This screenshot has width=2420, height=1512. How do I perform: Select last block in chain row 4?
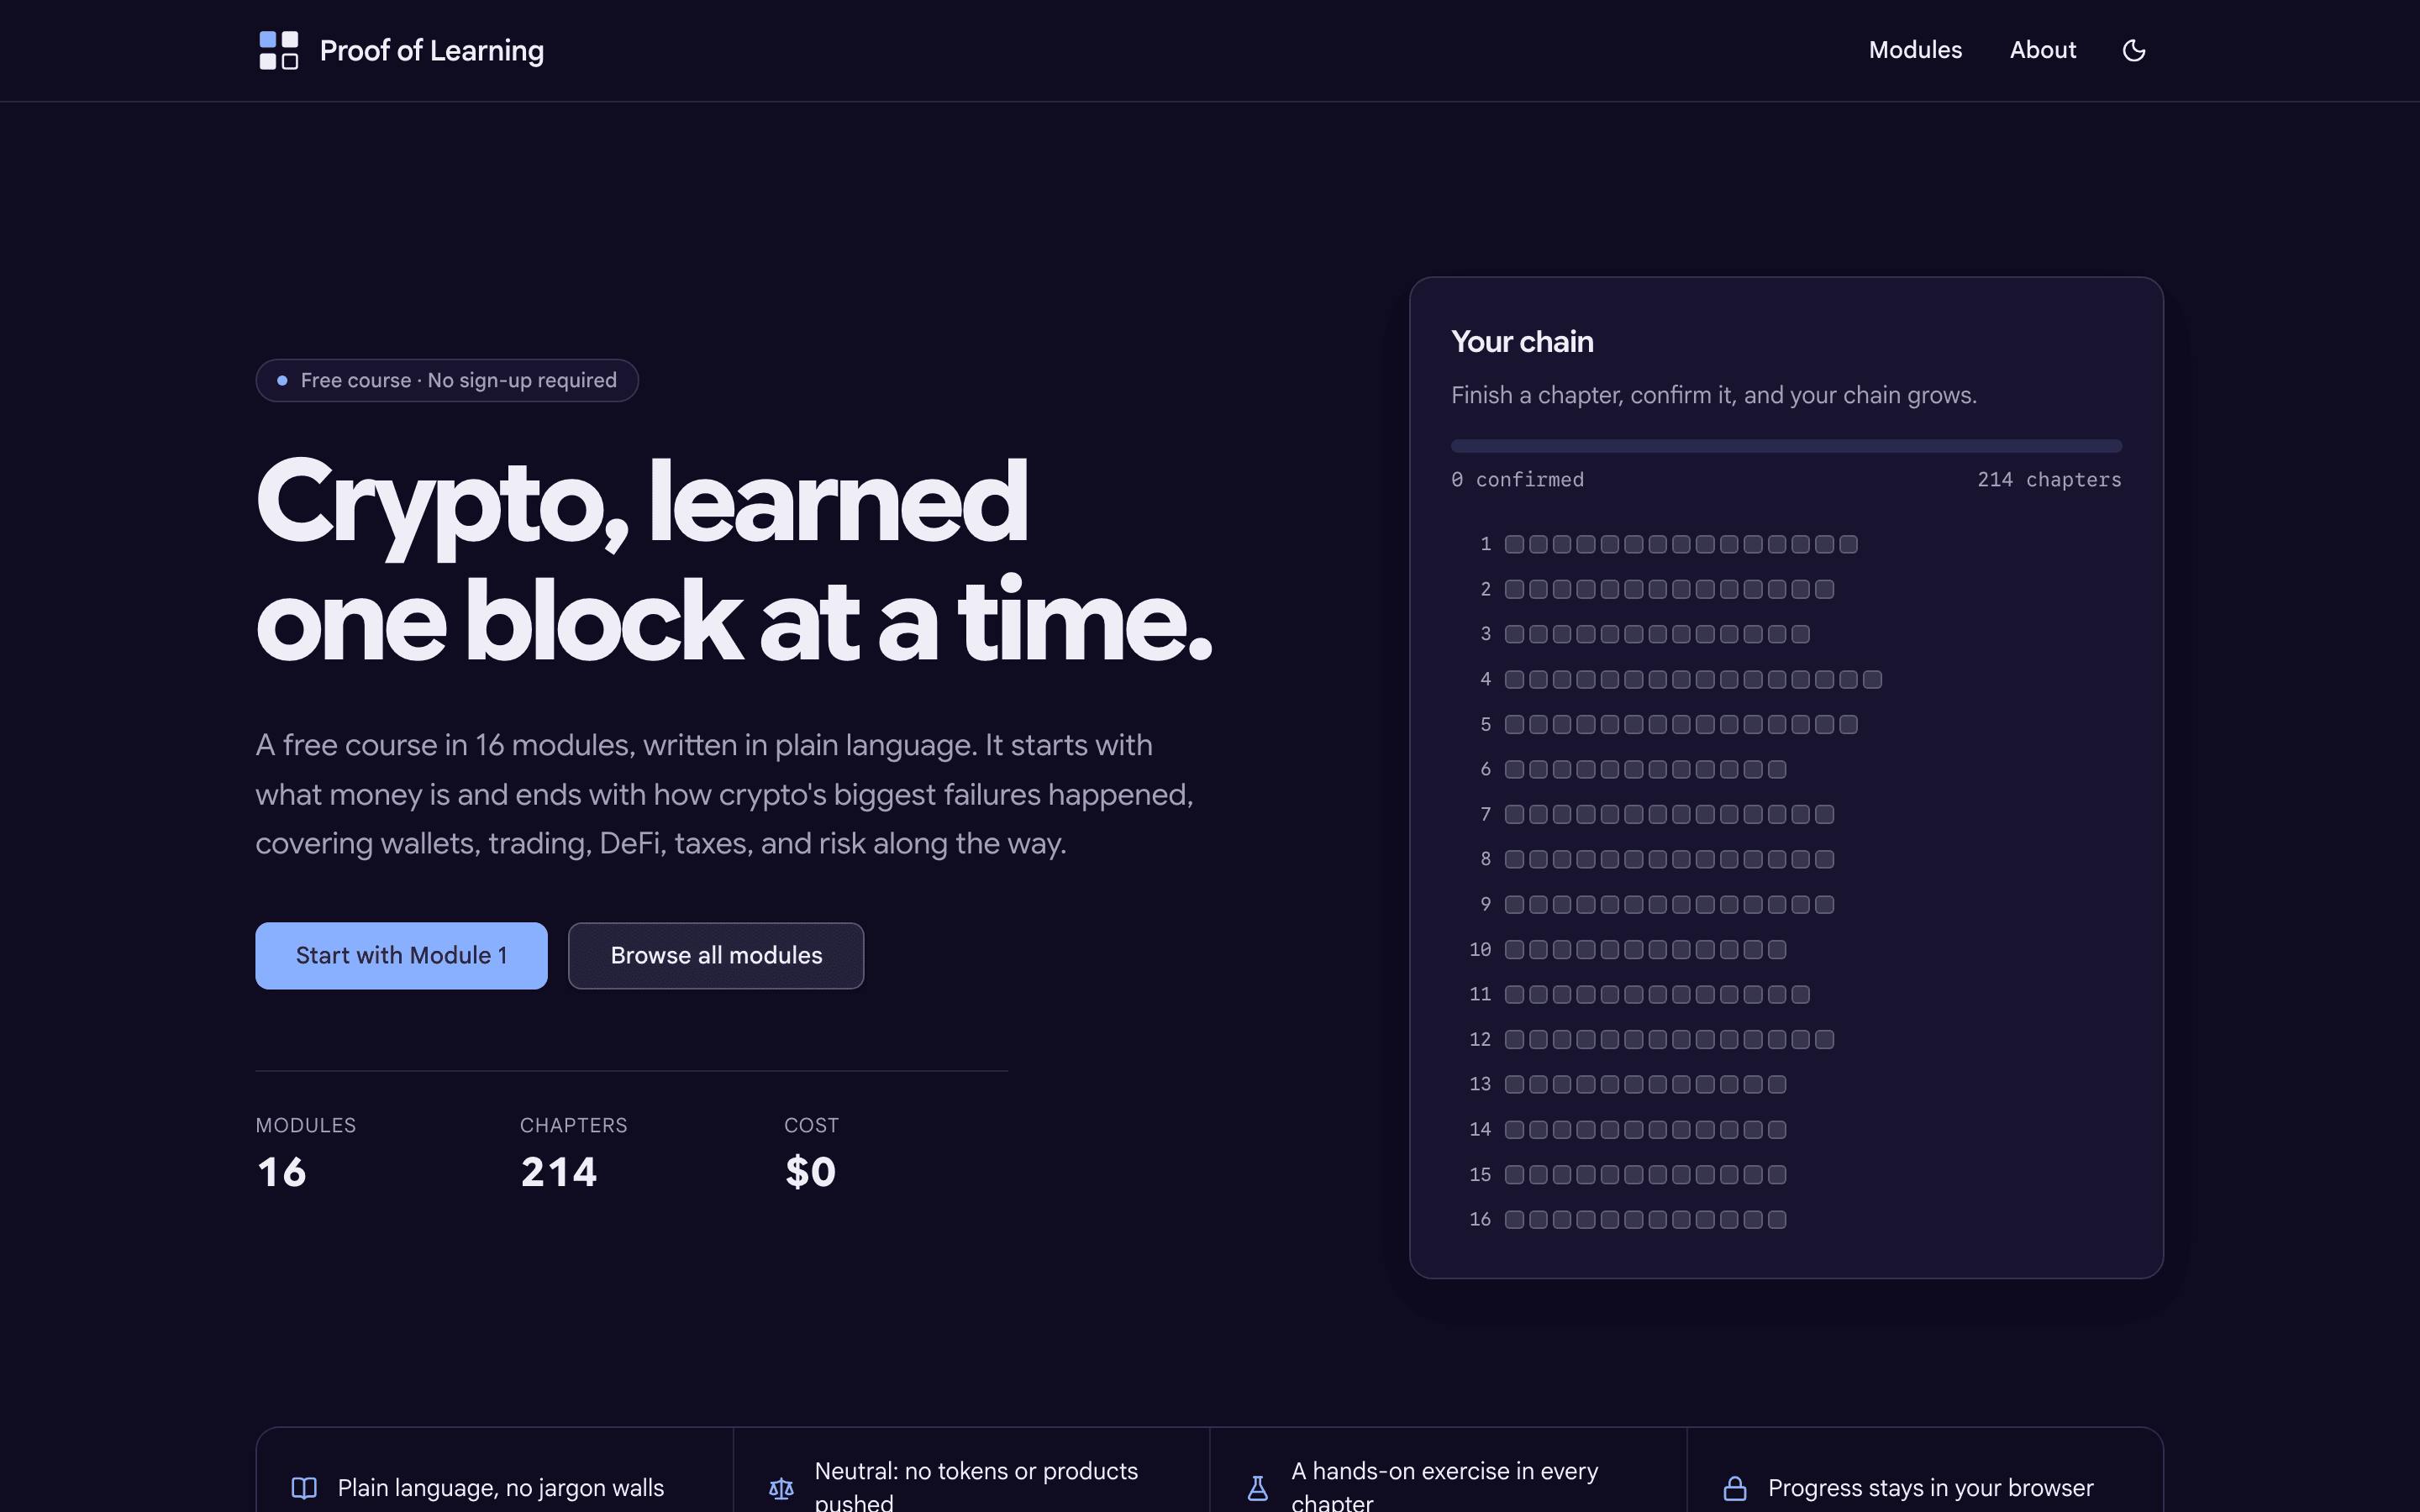(x=1872, y=679)
